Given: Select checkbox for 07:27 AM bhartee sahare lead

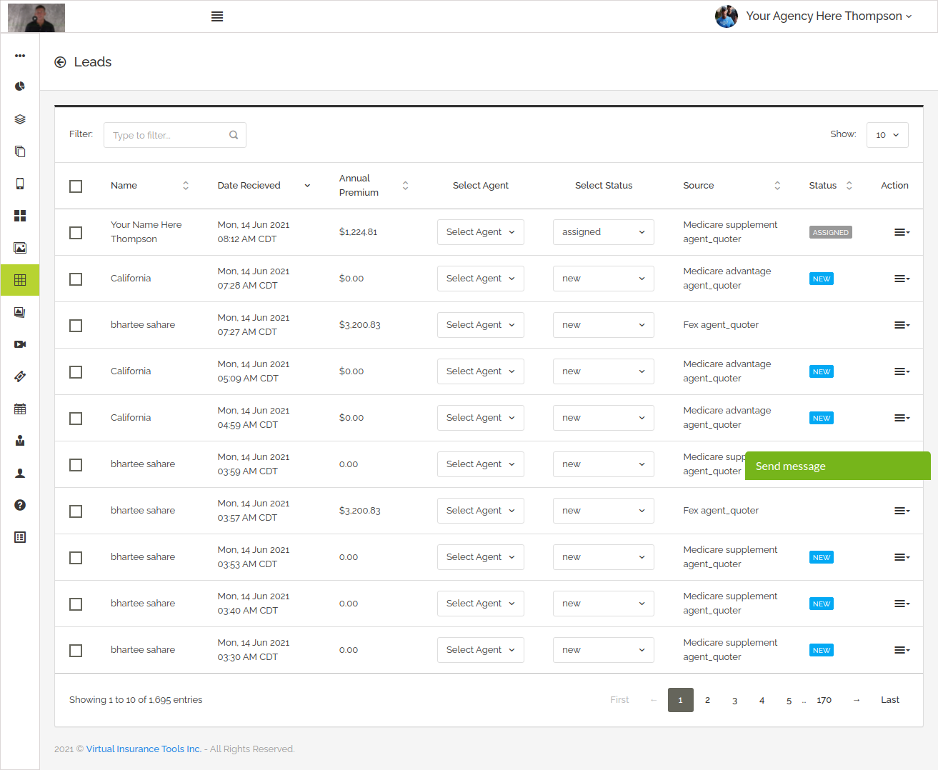Looking at the screenshot, I should 76,326.
